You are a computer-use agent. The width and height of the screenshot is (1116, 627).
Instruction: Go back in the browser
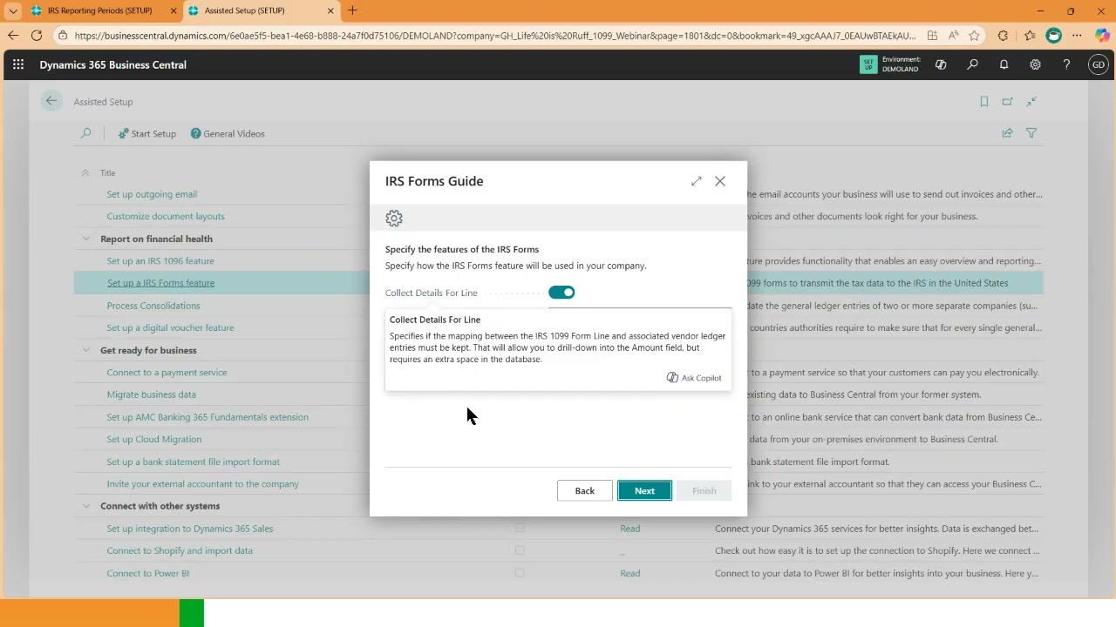[12, 36]
